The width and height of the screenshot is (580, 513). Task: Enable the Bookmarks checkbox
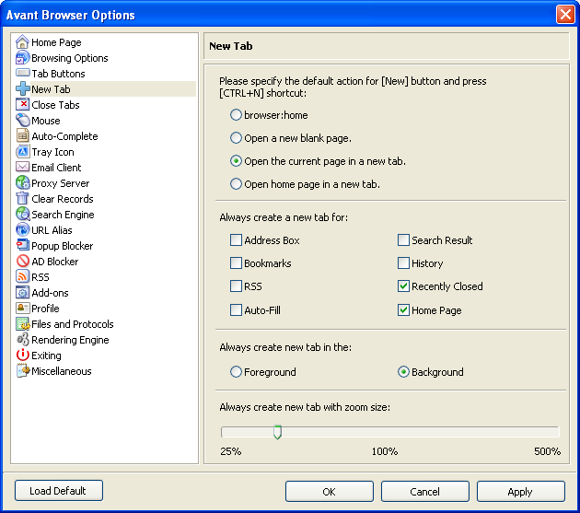pos(236,262)
